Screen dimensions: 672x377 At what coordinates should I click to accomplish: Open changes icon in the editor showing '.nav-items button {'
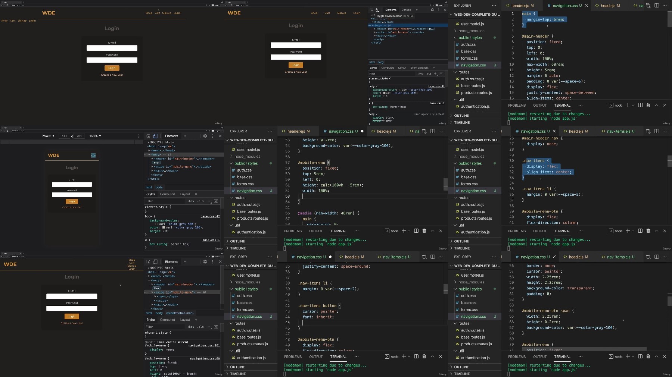click(x=424, y=257)
